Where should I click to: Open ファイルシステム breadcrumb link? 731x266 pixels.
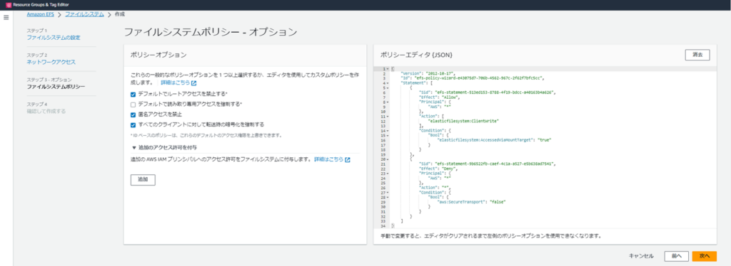[84, 14]
